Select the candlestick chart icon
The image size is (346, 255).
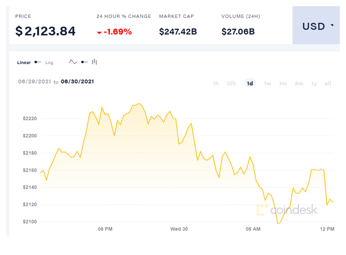94,62
